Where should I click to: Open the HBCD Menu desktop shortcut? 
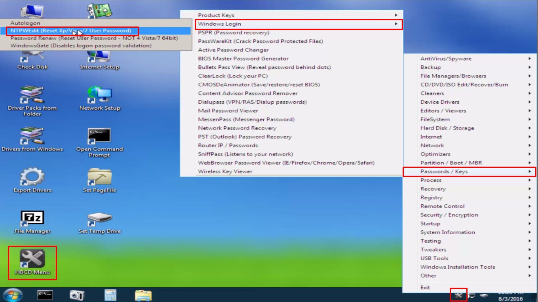click(32, 262)
